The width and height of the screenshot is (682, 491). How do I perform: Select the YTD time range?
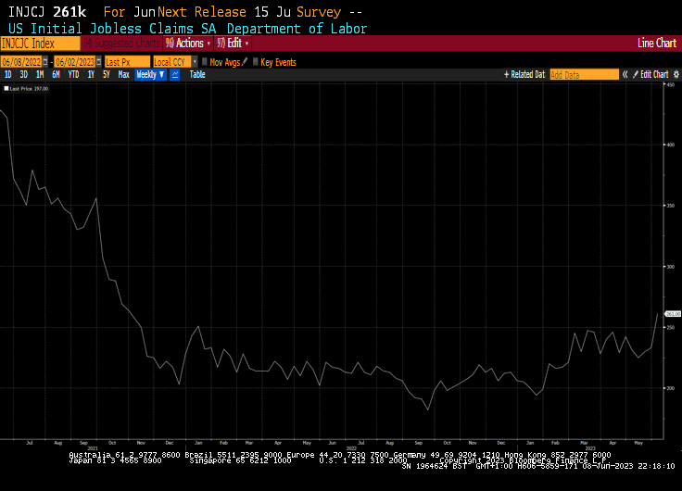73,74
